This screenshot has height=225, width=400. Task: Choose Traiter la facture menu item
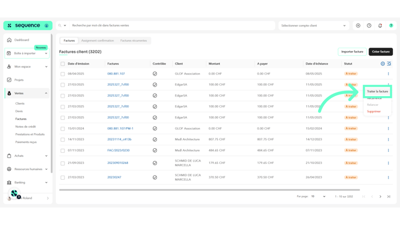click(x=377, y=92)
